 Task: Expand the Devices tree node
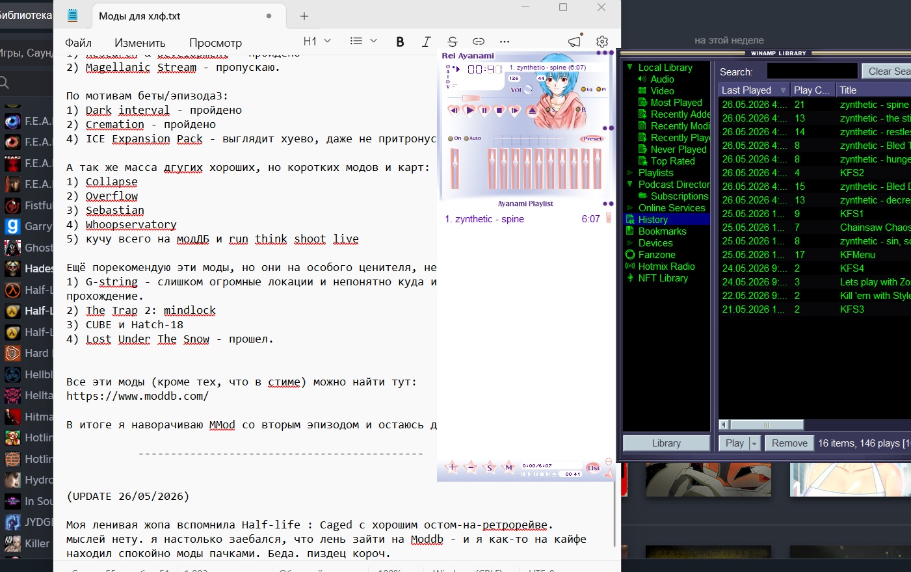629,243
